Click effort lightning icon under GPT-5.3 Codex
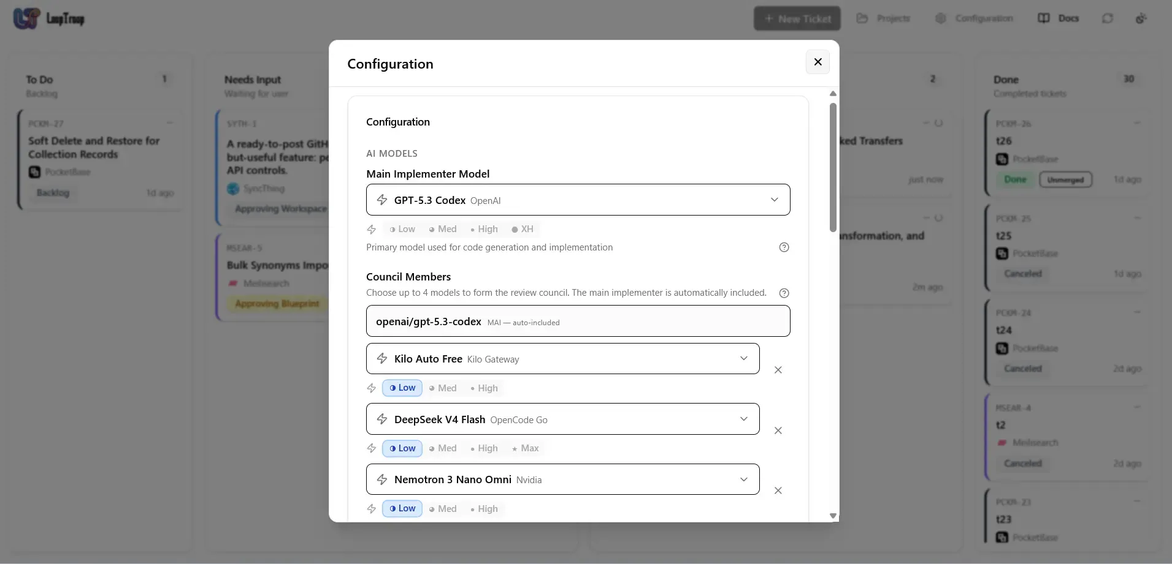Viewport: 1172px width, 564px height. point(371,229)
